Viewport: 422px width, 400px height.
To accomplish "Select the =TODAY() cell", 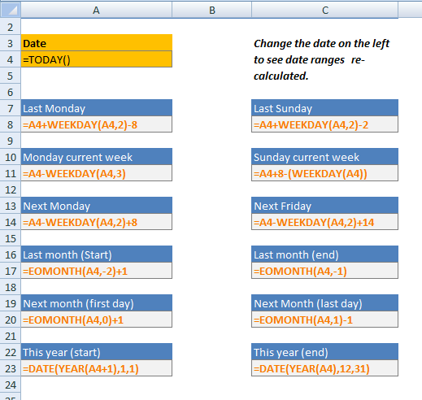I will point(97,59).
